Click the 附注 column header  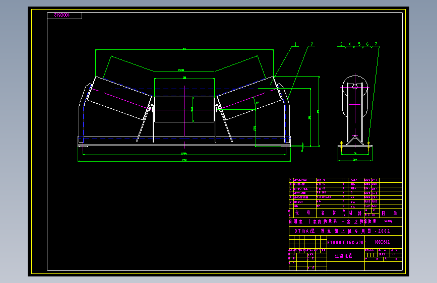click(389, 213)
